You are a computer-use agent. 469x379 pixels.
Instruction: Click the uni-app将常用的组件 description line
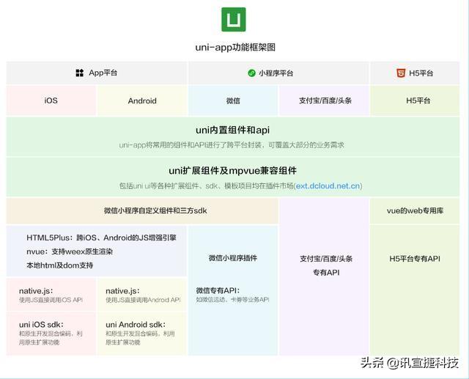point(232,145)
